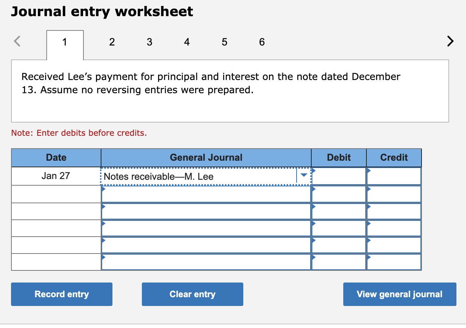
Task: Click the third row Credit cell
Action: click(x=394, y=211)
